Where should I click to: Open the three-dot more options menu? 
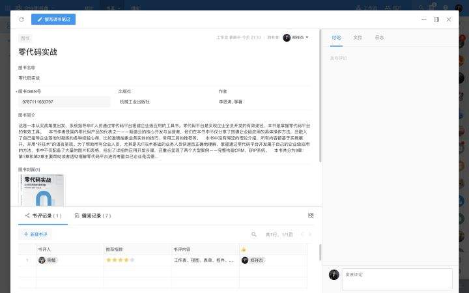pyautogui.click(x=424, y=20)
